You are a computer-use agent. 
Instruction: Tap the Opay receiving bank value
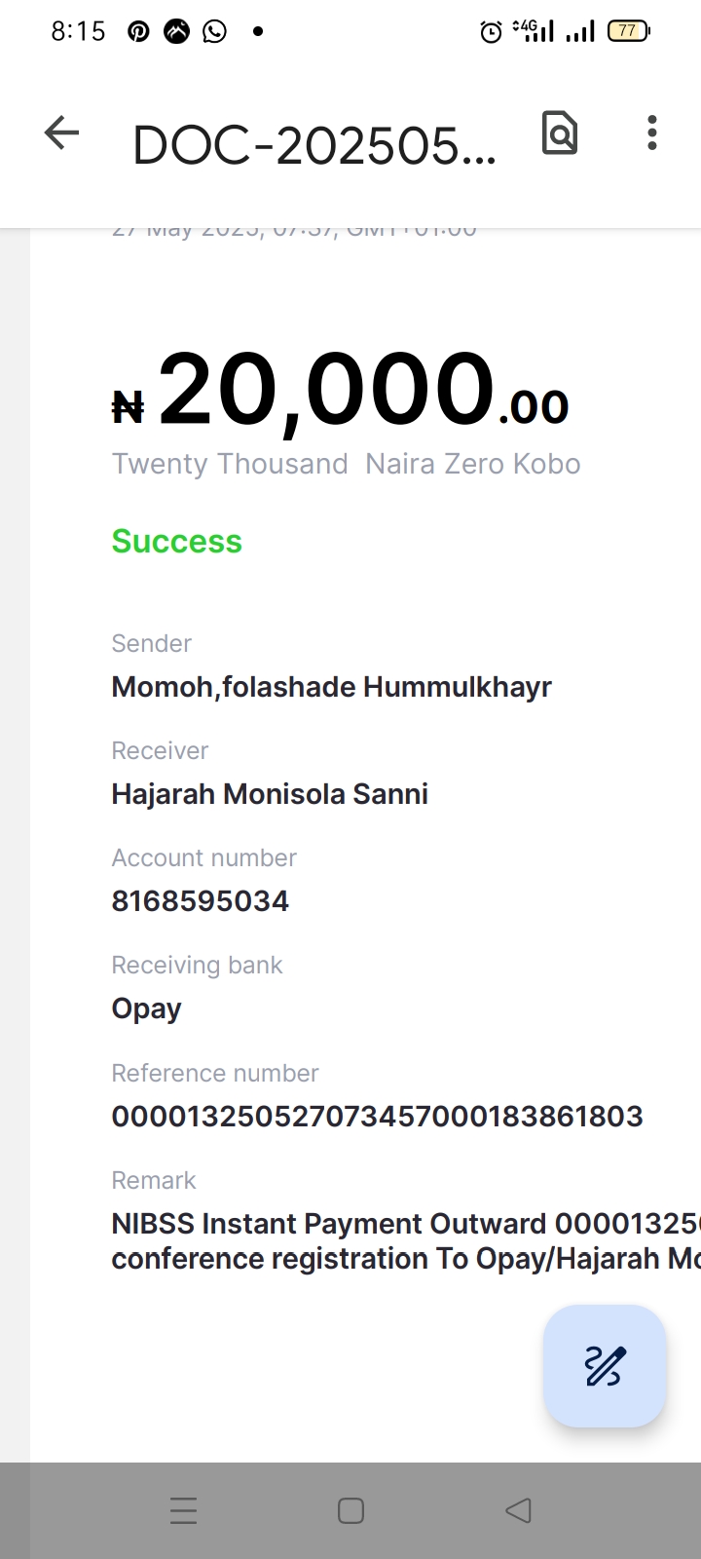147,1008
